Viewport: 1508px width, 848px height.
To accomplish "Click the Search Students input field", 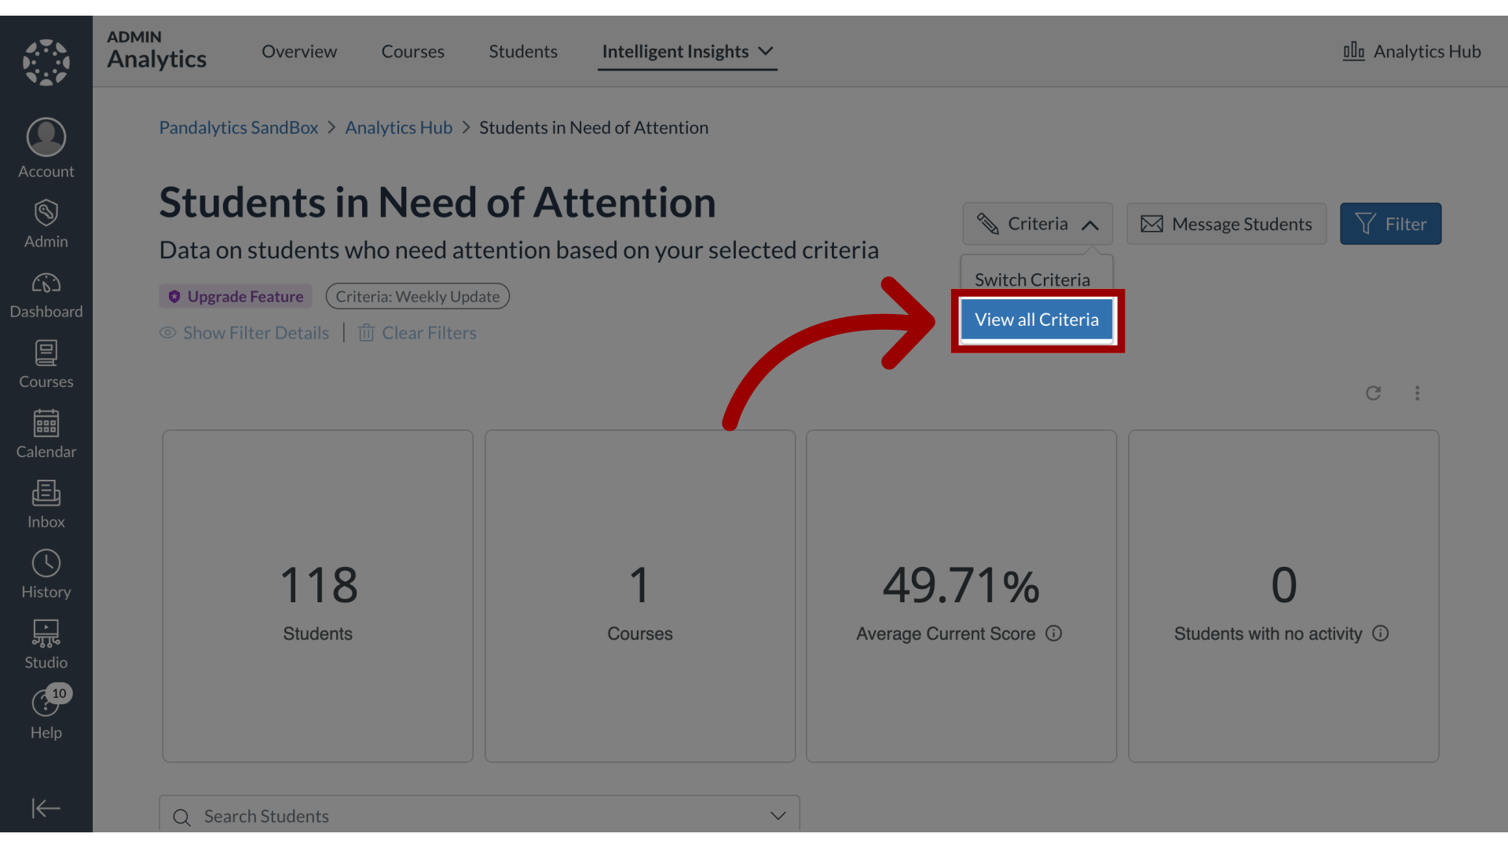I will [x=480, y=816].
